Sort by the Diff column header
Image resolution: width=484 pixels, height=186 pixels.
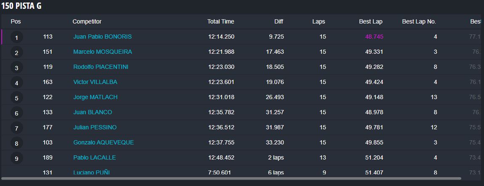(279, 21)
